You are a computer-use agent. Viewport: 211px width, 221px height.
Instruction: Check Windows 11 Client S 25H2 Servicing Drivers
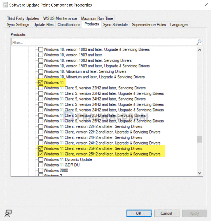point(41,115)
